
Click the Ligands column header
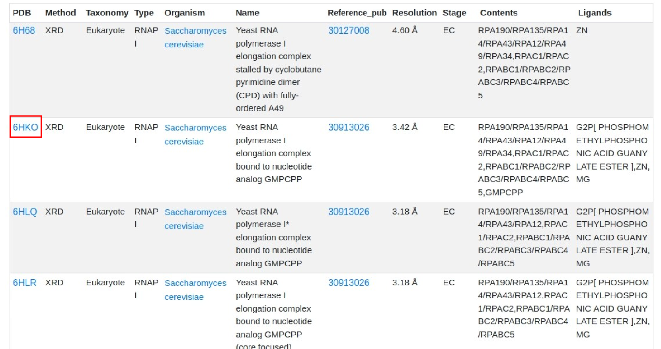[595, 13]
